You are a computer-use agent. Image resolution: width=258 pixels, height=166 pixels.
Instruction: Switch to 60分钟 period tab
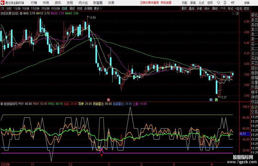[56, 8]
